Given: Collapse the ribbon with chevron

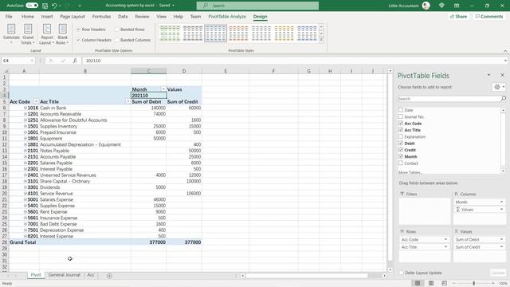Looking at the screenshot, I should 505,51.
